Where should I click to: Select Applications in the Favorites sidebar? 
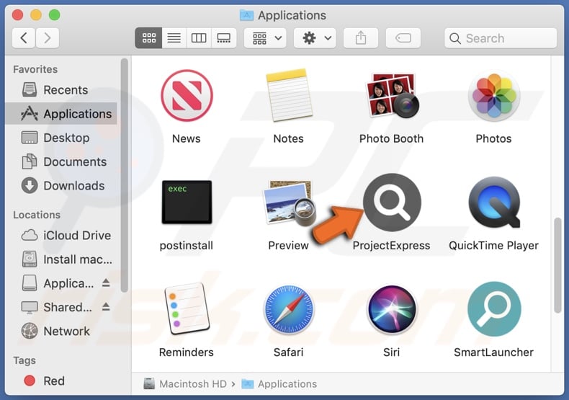(x=61, y=114)
